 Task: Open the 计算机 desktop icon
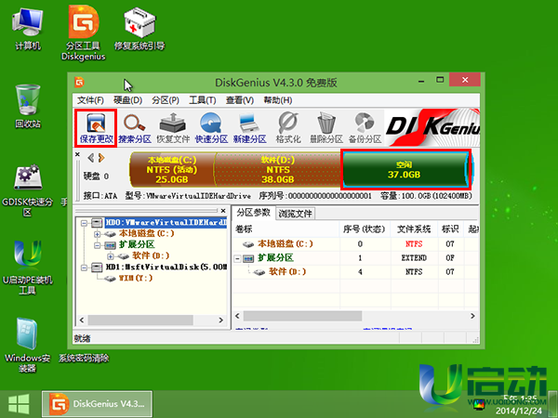coord(28,29)
